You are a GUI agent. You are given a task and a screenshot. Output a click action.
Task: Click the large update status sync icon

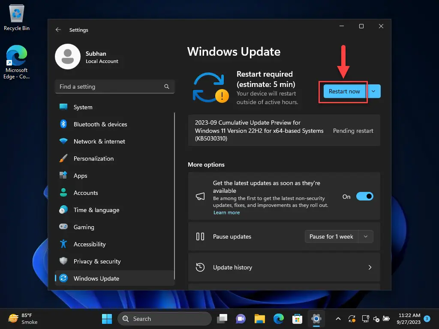210,87
